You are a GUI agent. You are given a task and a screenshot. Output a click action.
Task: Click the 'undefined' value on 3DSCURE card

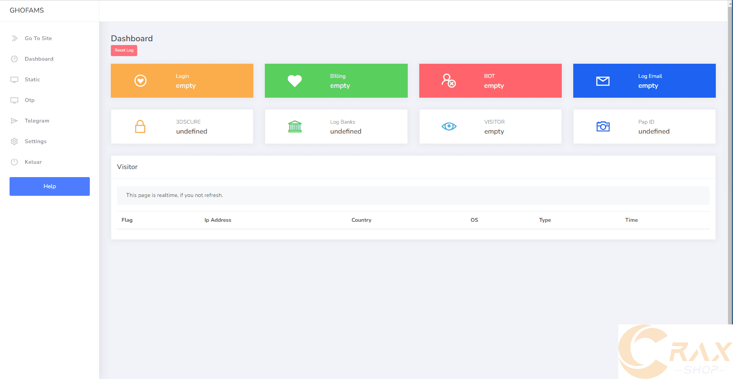192,131
